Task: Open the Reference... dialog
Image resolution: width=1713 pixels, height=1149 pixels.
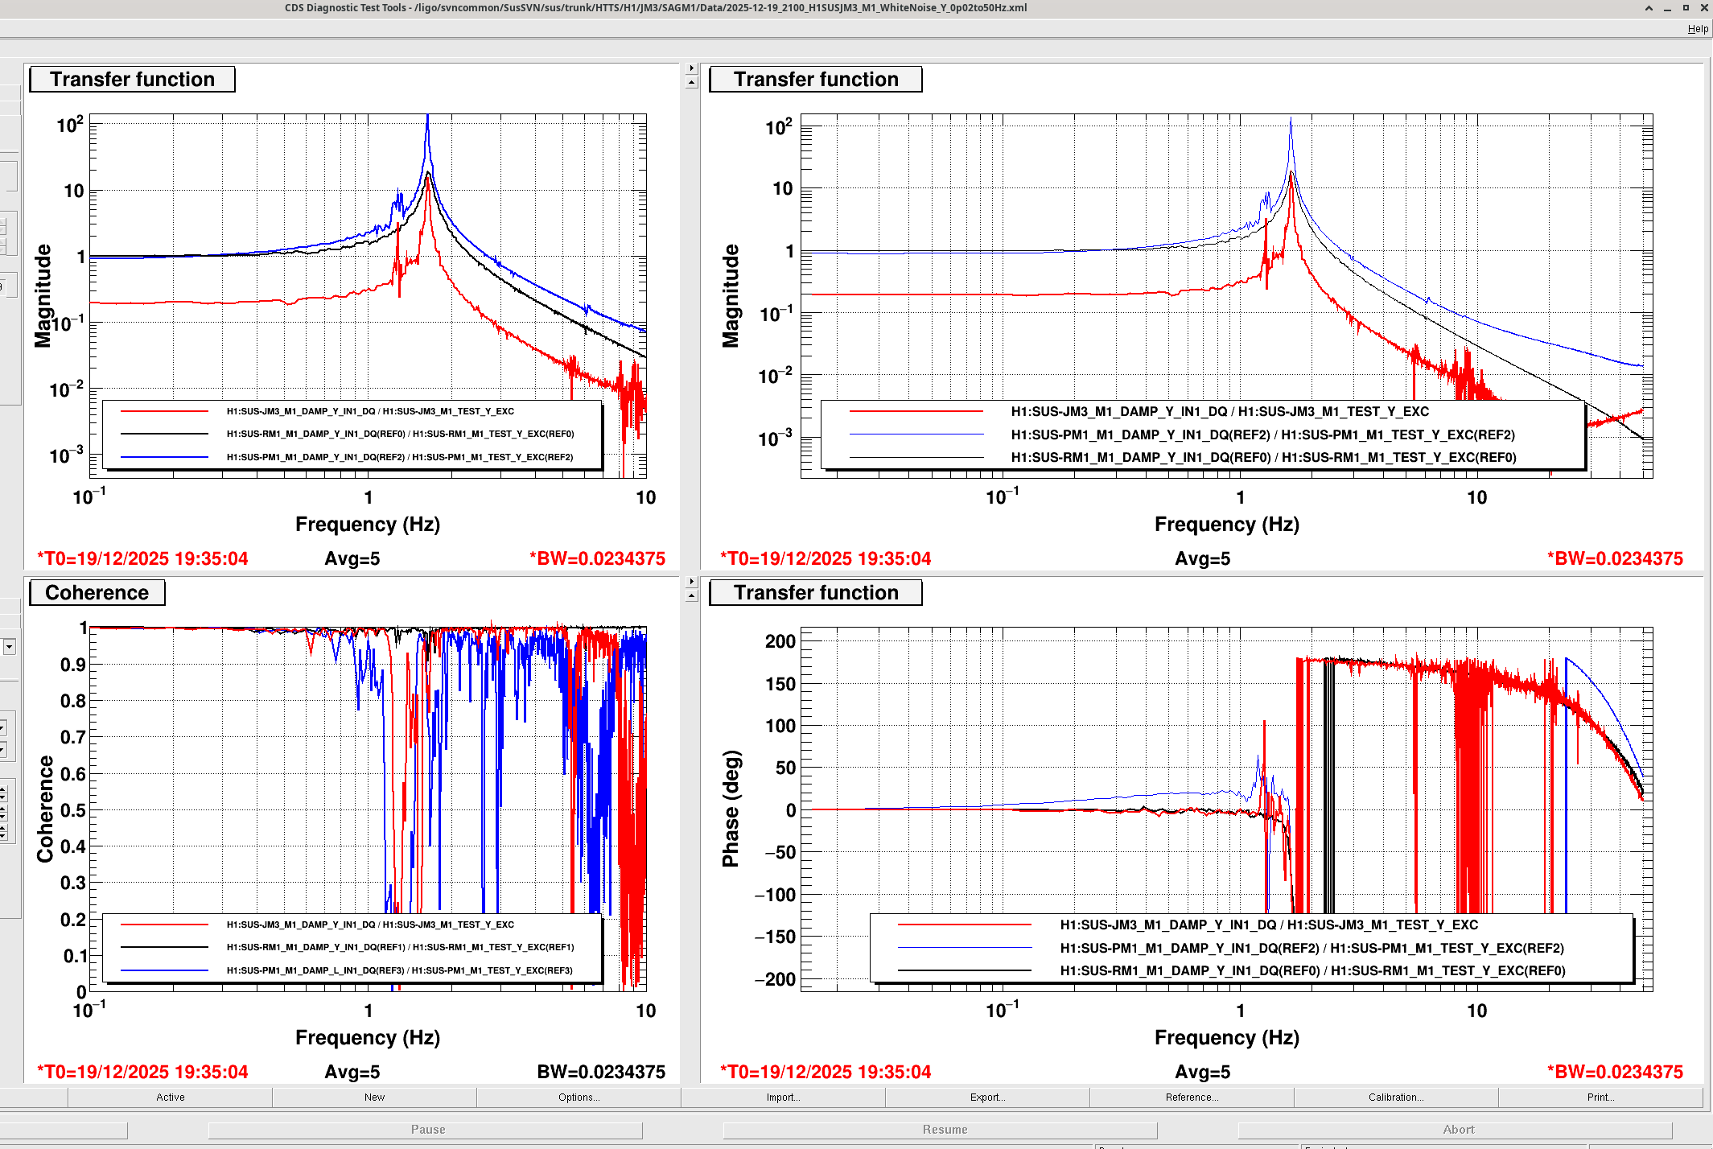Action: 1192,1098
